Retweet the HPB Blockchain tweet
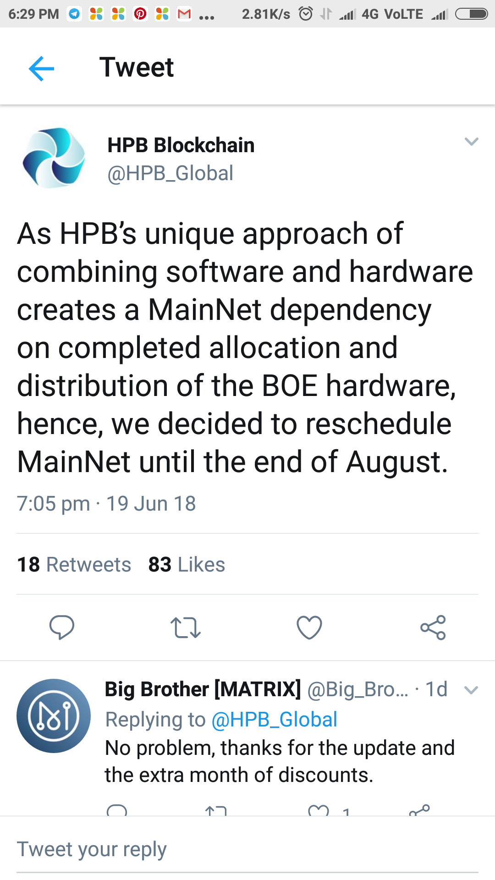 click(x=185, y=627)
